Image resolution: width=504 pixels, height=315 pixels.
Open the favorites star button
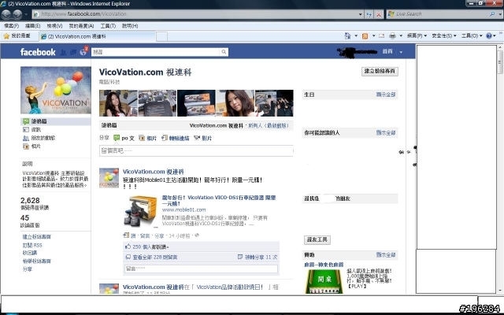click(x=6, y=36)
